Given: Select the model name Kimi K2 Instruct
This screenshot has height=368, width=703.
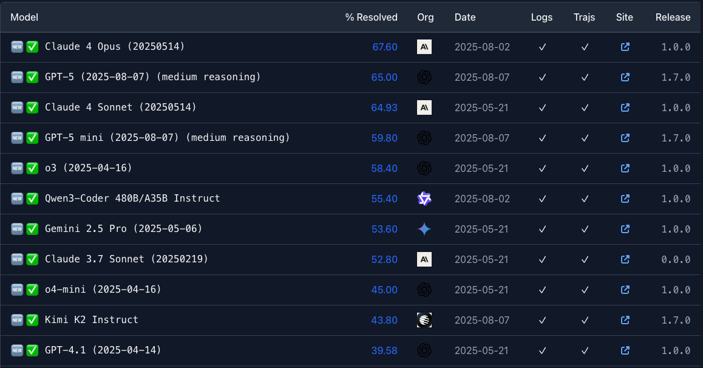Looking at the screenshot, I should [x=92, y=319].
